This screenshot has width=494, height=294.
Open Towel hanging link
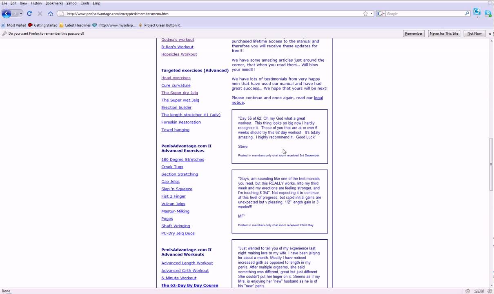coord(175,130)
